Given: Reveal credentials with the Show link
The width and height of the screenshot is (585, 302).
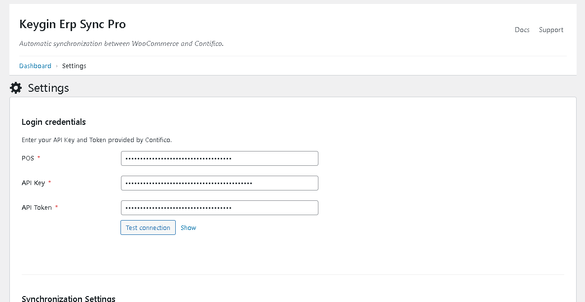Looking at the screenshot, I should pos(188,227).
